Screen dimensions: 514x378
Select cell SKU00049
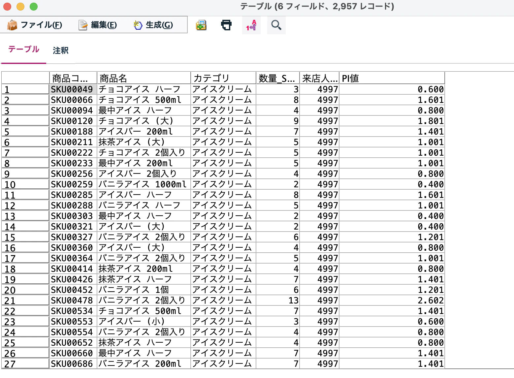tap(73, 89)
